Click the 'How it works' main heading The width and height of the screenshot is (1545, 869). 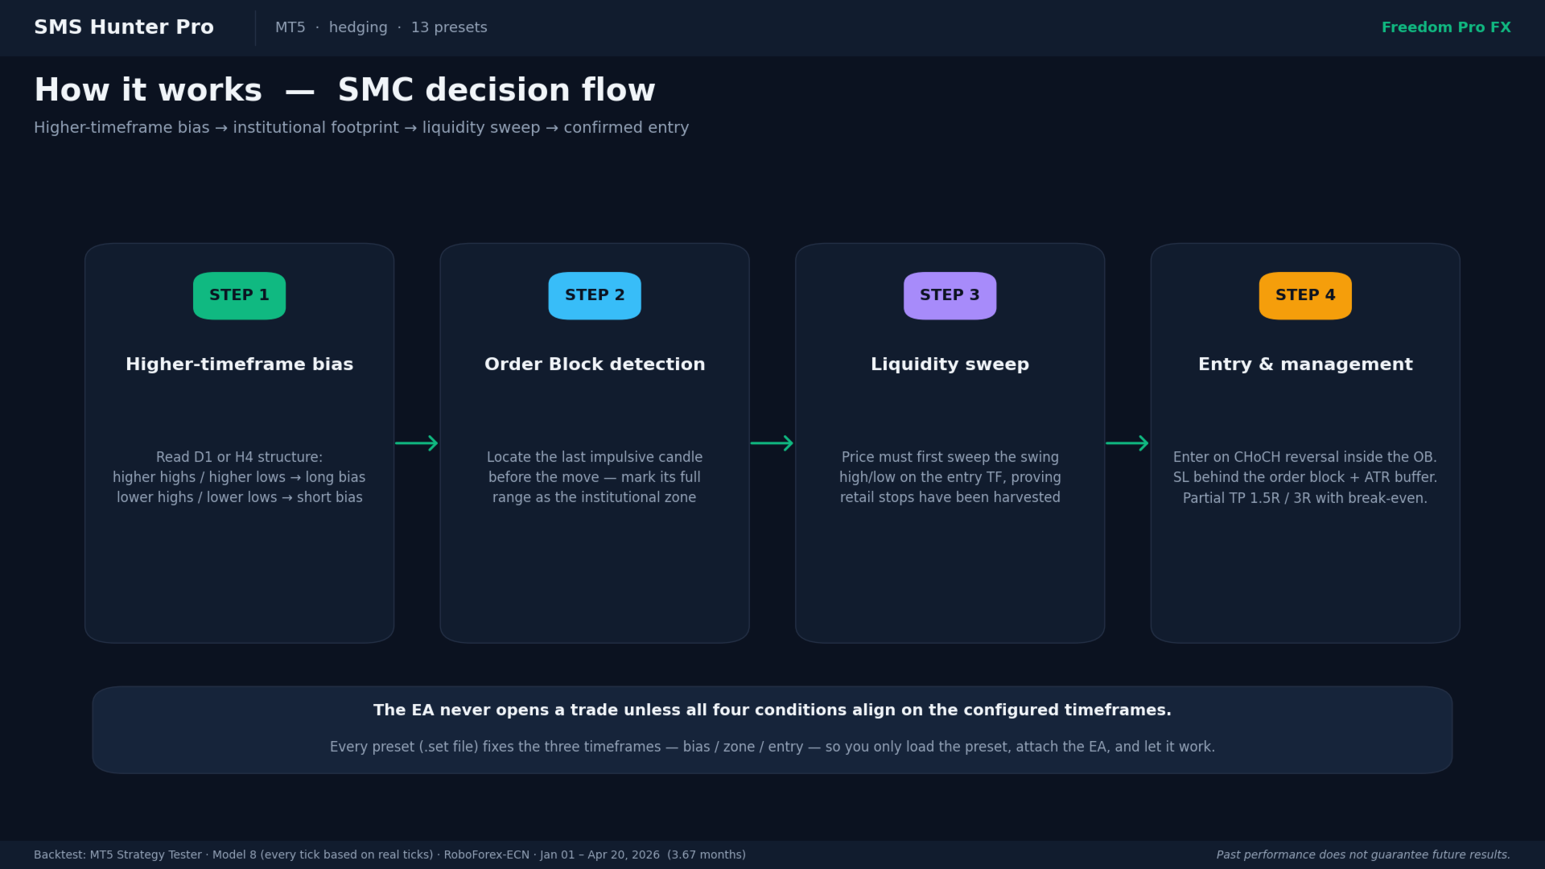(344, 90)
